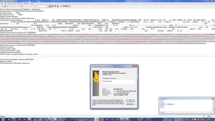Click the Save toolbar icon

click(8, 6)
